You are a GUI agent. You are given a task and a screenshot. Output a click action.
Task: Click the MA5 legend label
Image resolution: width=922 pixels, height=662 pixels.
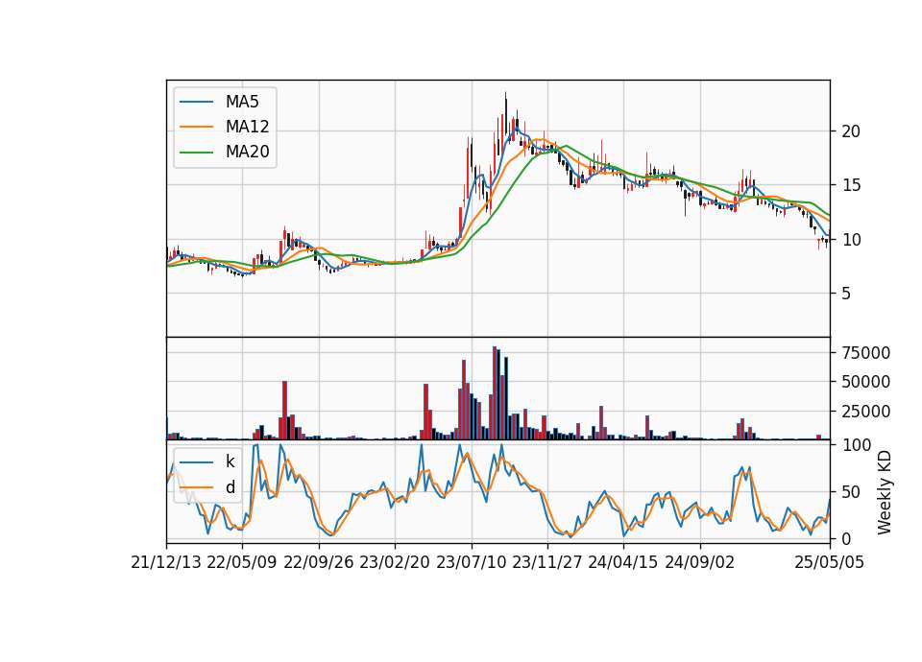tap(242, 102)
